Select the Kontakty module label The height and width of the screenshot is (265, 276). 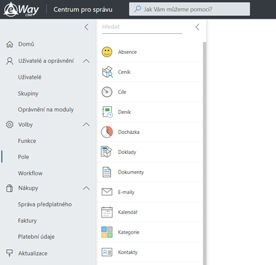(x=128, y=252)
